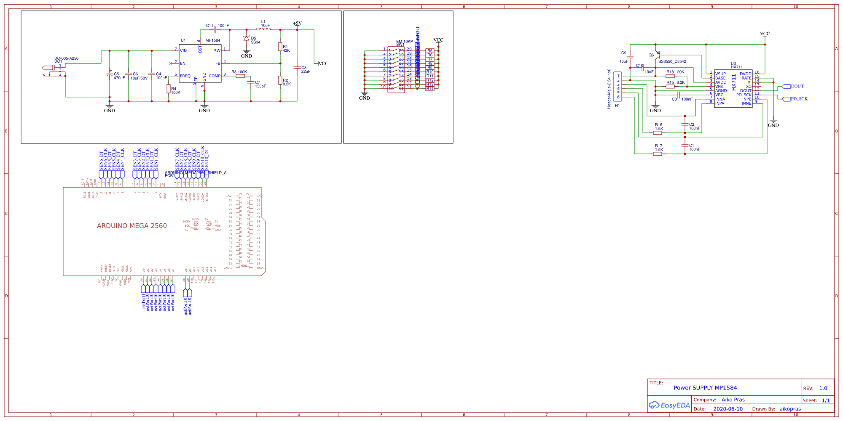Image resolution: width=843 pixels, height=421 pixels.
Task: Select the D5 SS34 diode symbol
Action: (247, 38)
